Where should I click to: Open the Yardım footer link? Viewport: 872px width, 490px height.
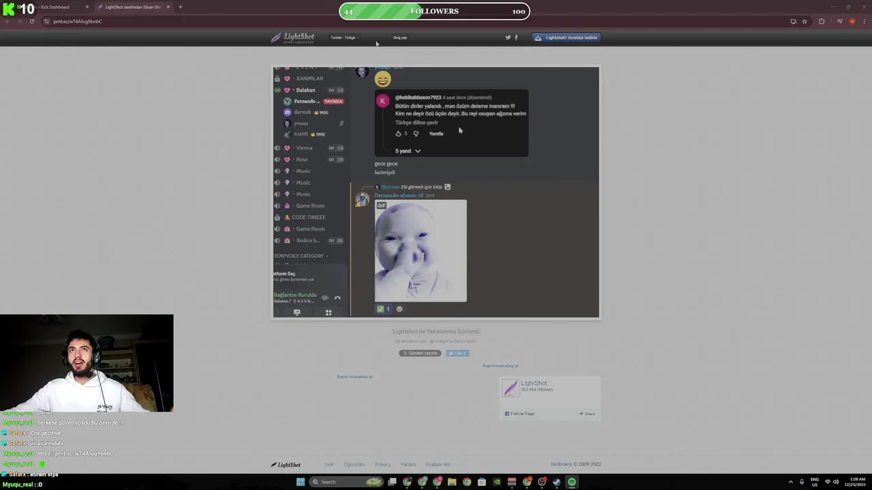point(408,464)
